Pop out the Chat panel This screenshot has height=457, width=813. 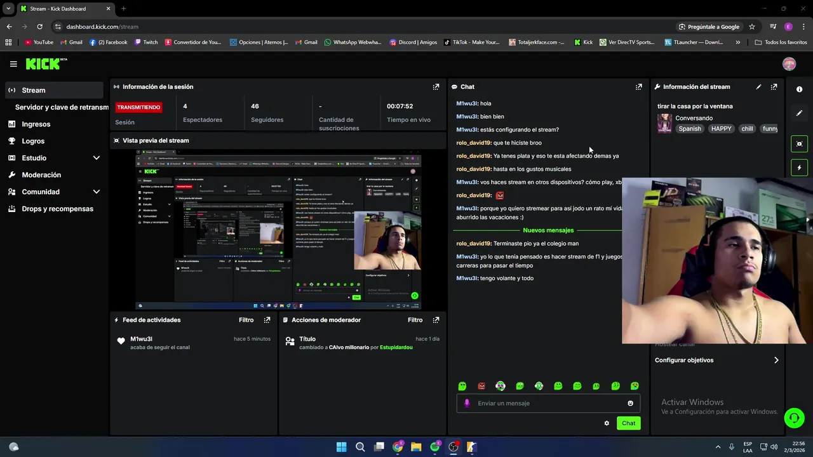pyautogui.click(x=638, y=87)
